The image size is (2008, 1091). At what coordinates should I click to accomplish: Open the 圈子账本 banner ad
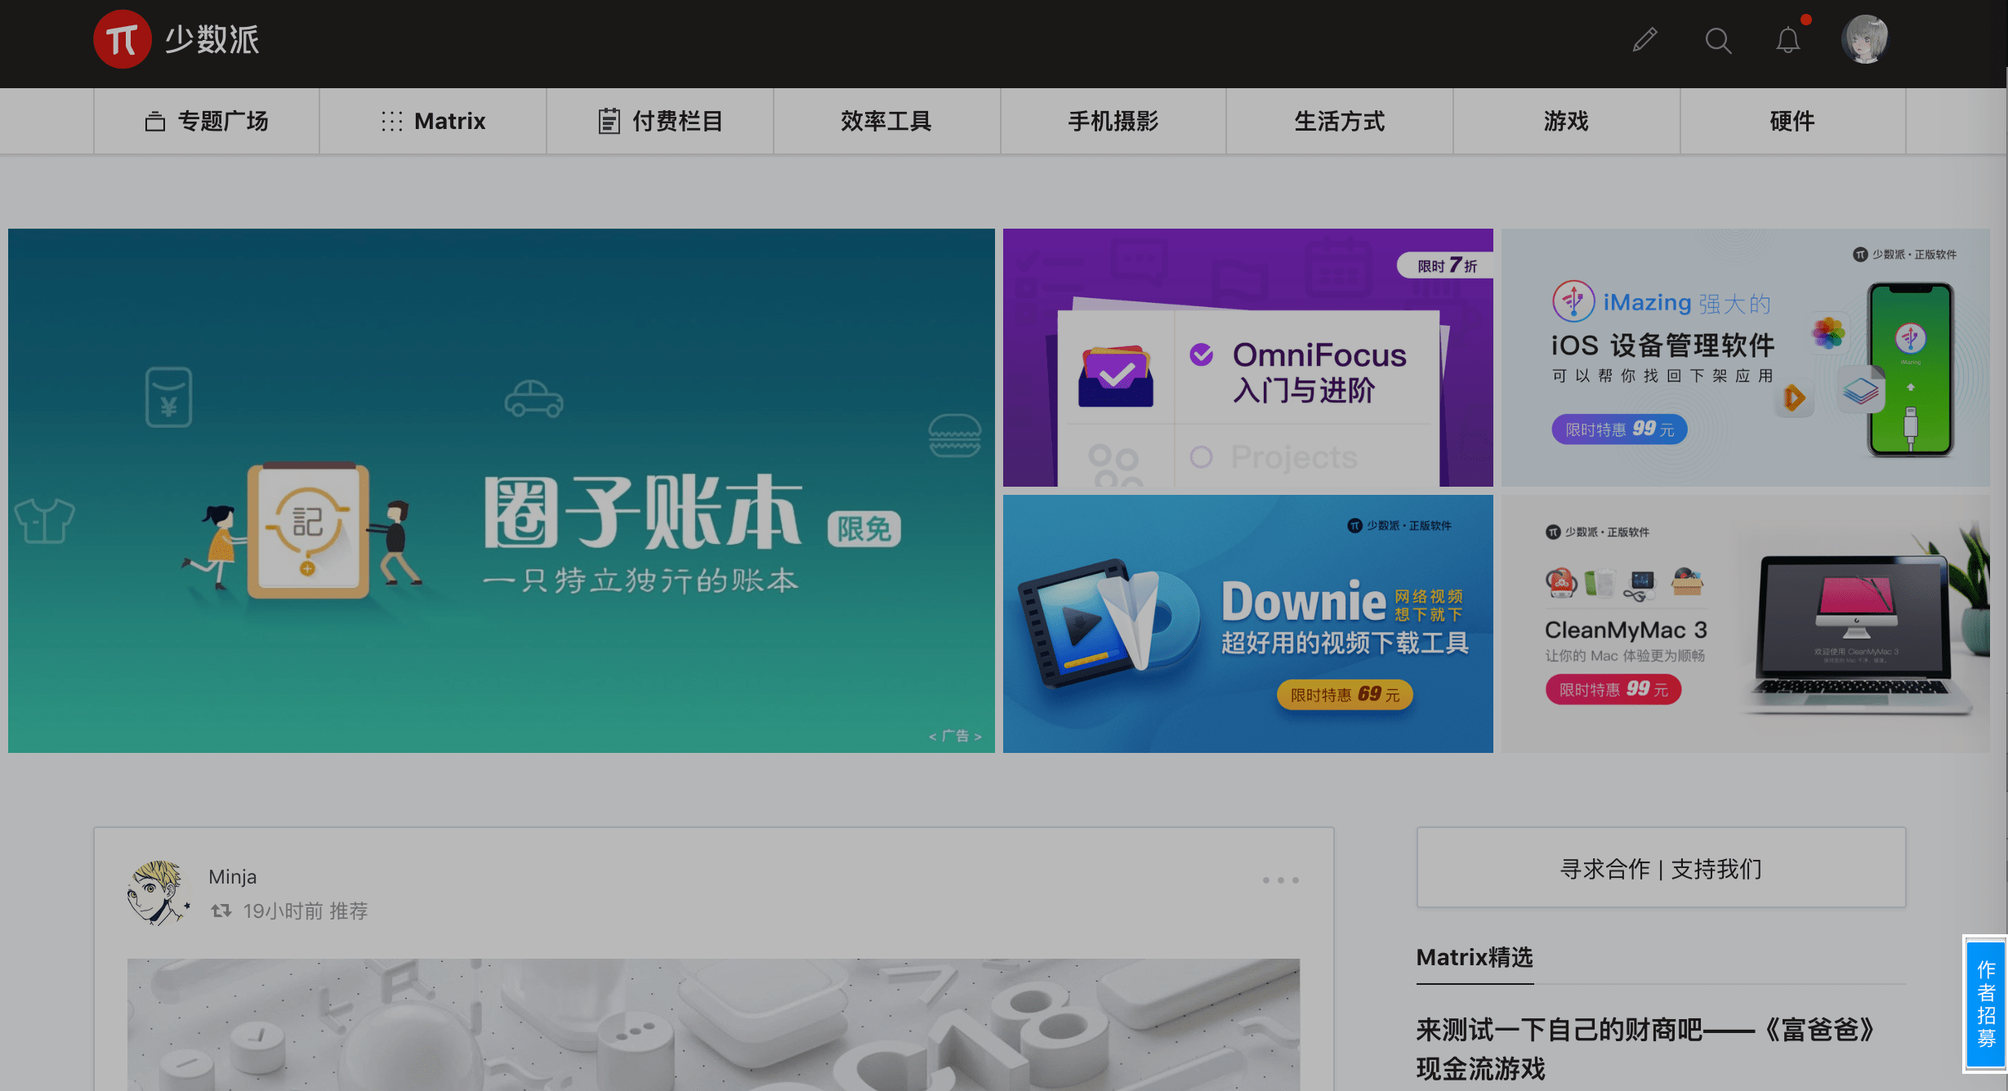point(501,490)
